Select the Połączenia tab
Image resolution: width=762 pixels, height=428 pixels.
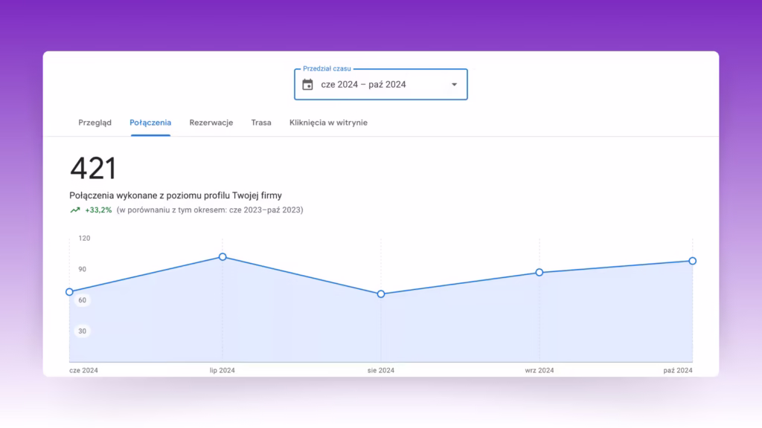pos(150,123)
